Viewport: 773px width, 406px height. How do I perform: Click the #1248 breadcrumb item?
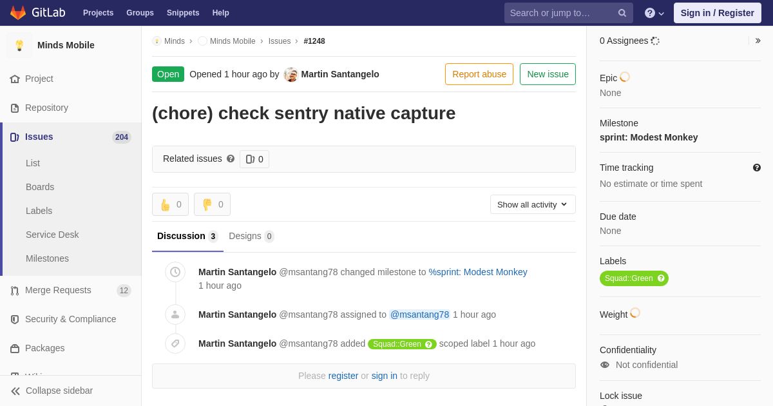coord(314,41)
